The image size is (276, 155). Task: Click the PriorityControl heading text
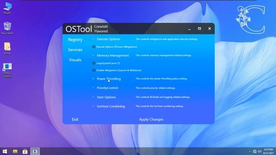coord(107,88)
